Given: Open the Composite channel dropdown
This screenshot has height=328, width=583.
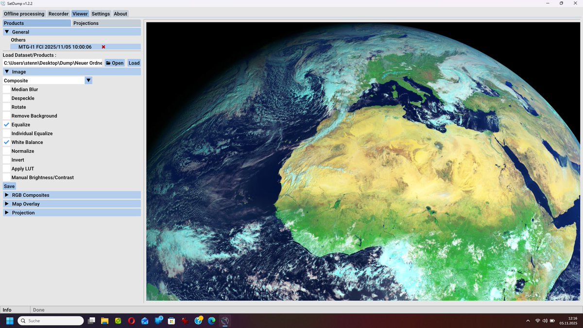Looking at the screenshot, I should [88, 80].
